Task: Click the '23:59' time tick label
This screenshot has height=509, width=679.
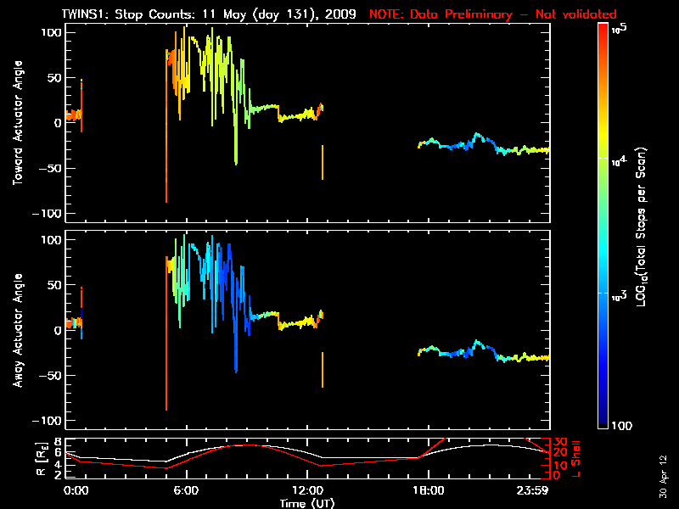Action: click(x=533, y=491)
